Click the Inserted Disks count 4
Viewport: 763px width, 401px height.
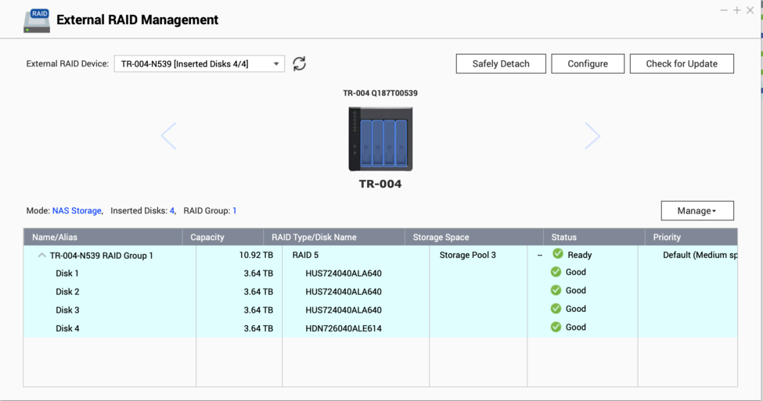(171, 210)
